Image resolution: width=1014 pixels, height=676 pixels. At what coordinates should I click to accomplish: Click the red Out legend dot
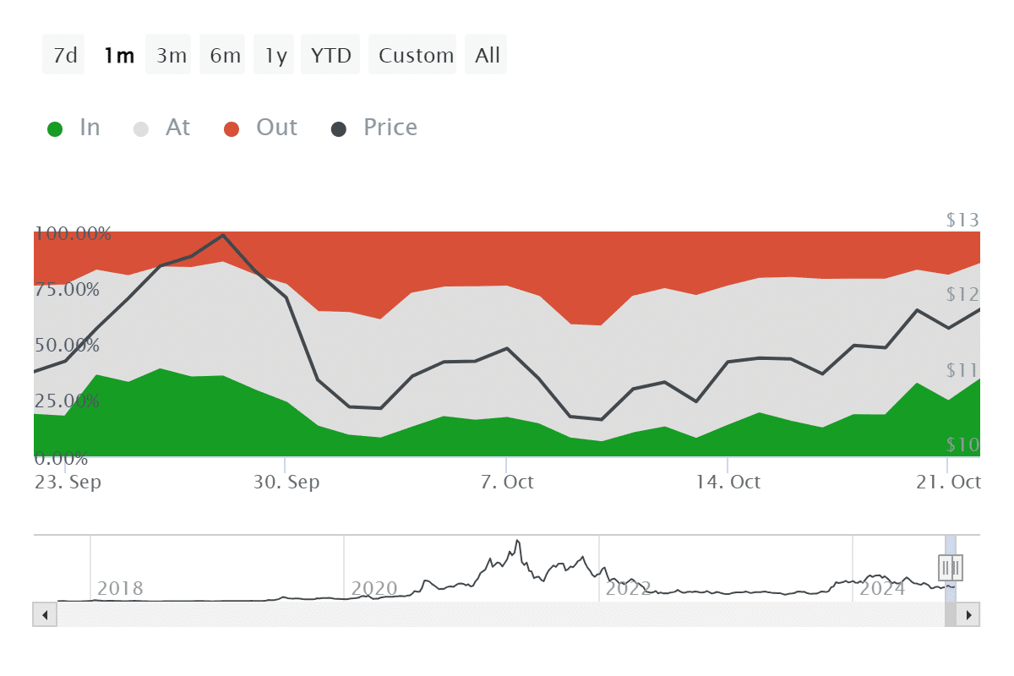(x=232, y=127)
